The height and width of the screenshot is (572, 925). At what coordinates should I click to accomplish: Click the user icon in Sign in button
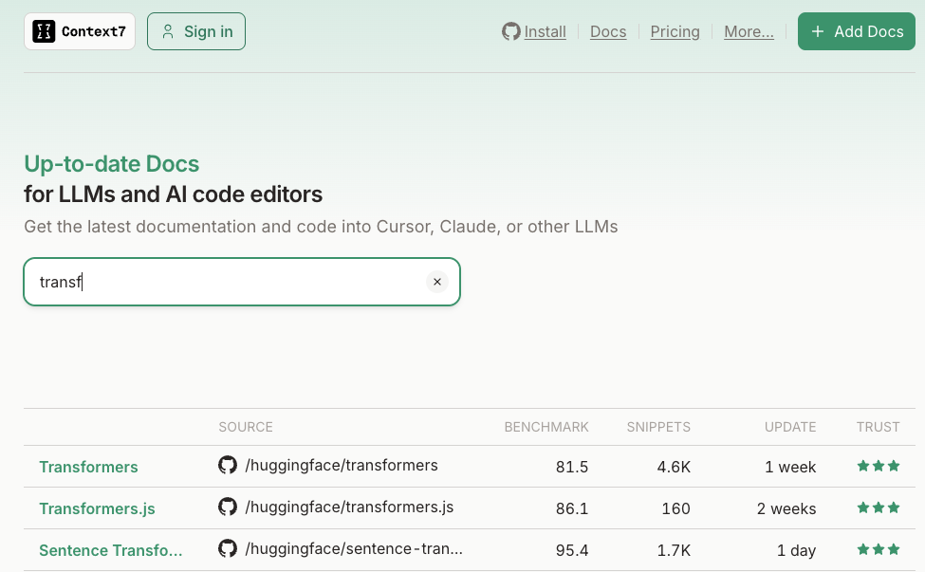click(x=168, y=31)
